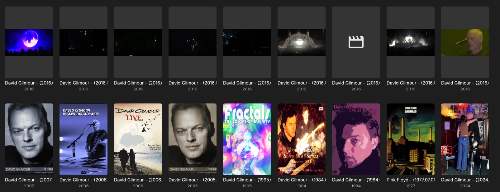This screenshot has height=192, width=500.
Task: Click the film clapperboard placeholder icon
Action: point(356,42)
